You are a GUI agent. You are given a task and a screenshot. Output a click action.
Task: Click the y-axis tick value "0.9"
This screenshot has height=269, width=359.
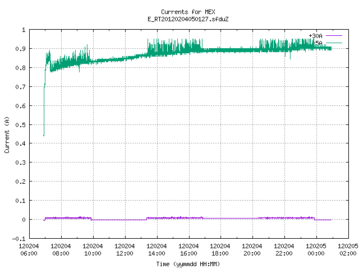[x=20, y=49]
